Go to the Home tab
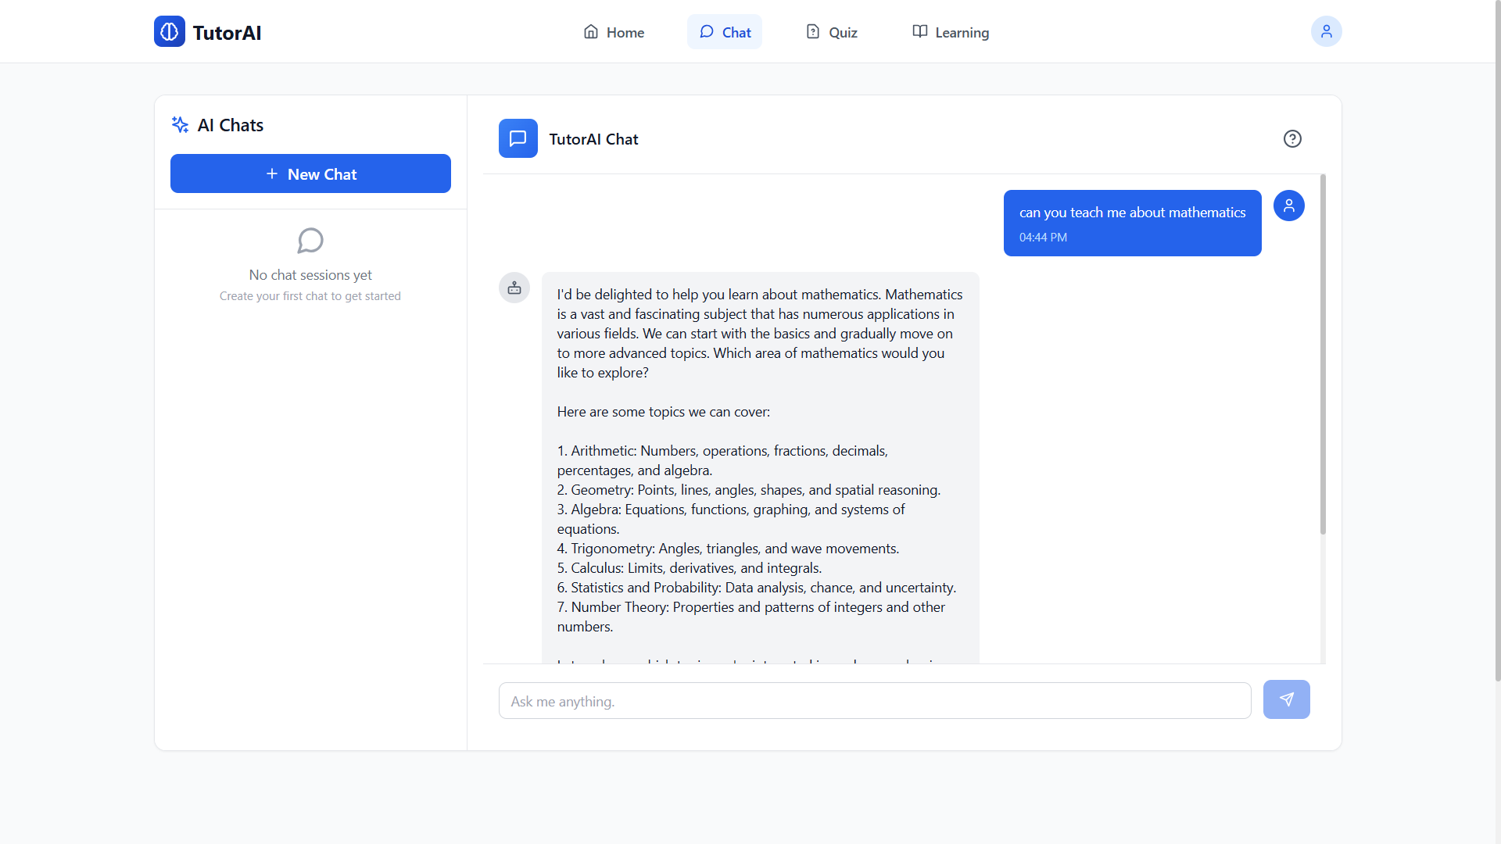The height and width of the screenshot is (844, 1501). [614, 33]
